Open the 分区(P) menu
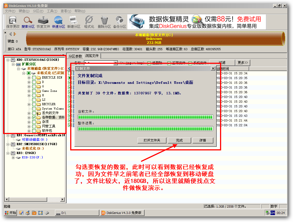The image size is (293, 222). [38, 11]
